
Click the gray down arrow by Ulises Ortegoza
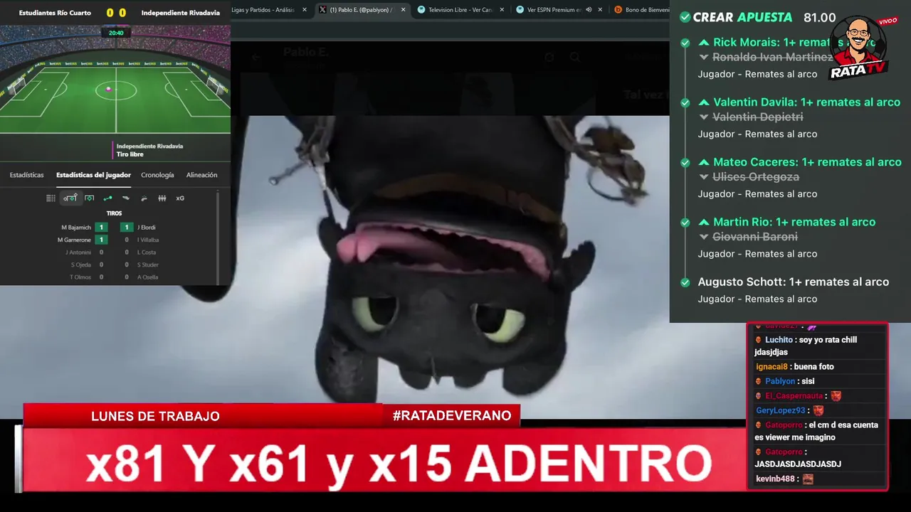(x=704, y=177)
